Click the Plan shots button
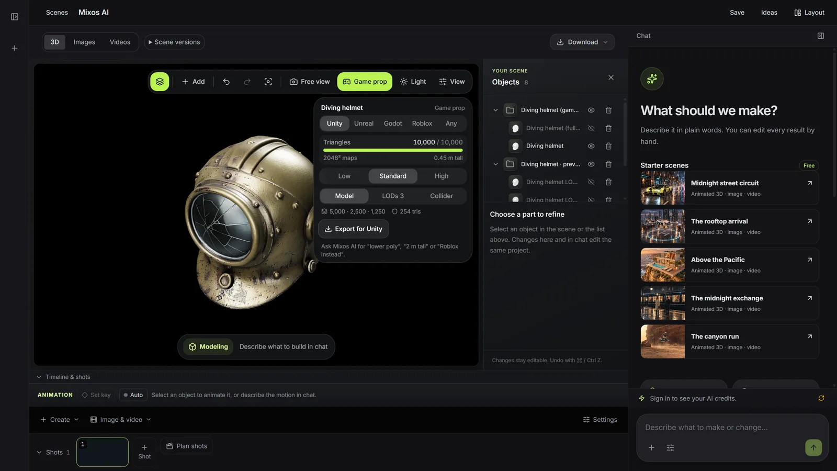This screenshot has height=471, width=837. [186, 446]
